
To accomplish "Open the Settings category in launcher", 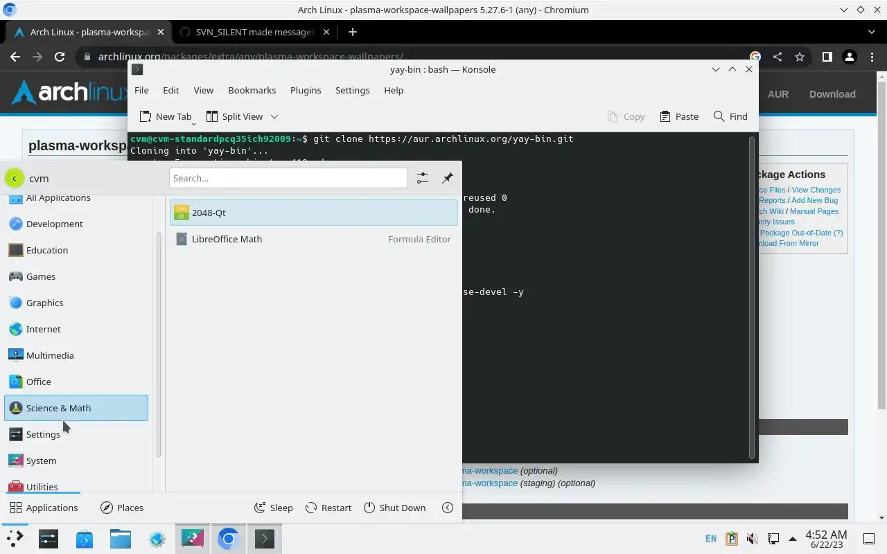I will point(76,434).
